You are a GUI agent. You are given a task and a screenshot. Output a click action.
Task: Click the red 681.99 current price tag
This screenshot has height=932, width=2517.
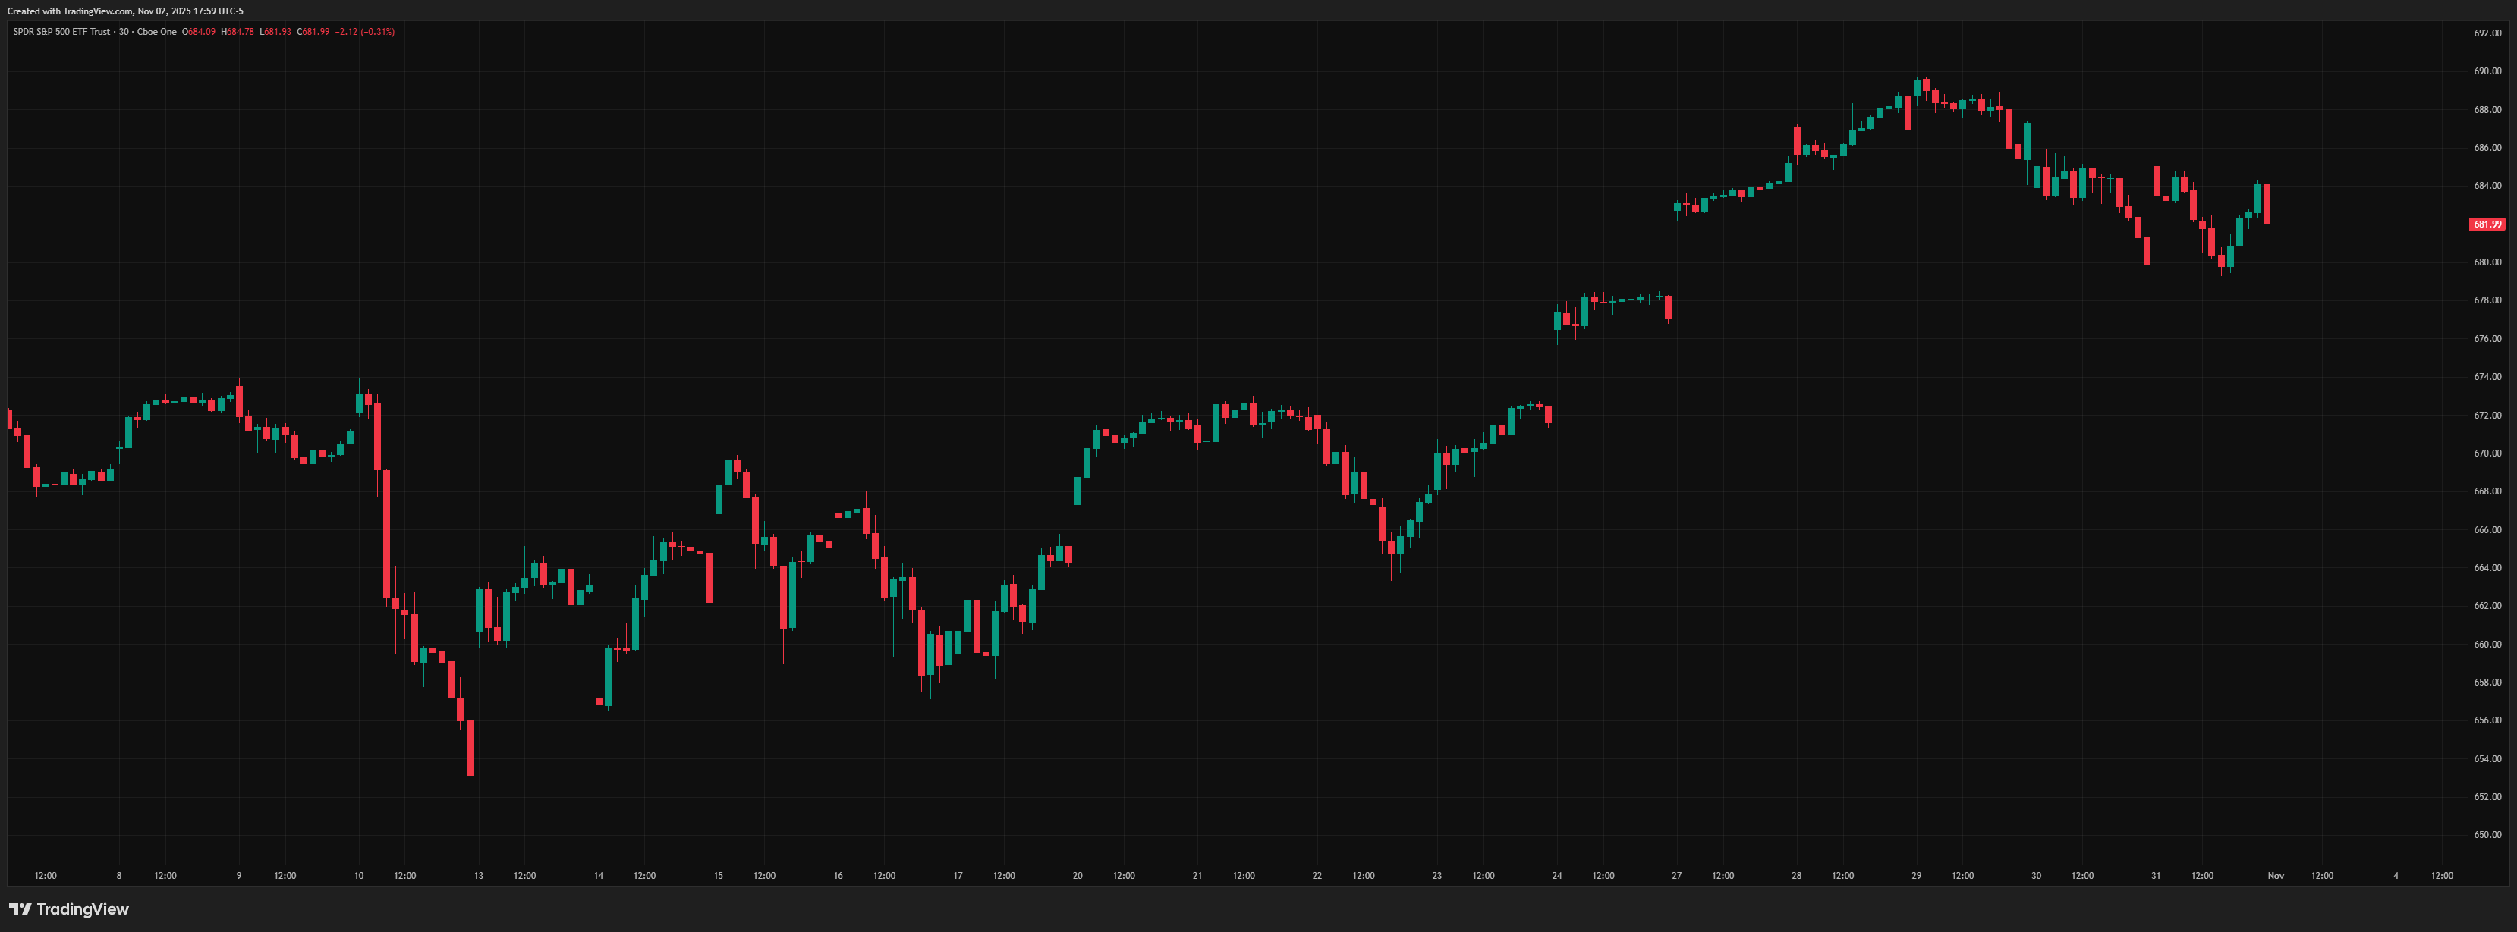(x=2486, y=224)
